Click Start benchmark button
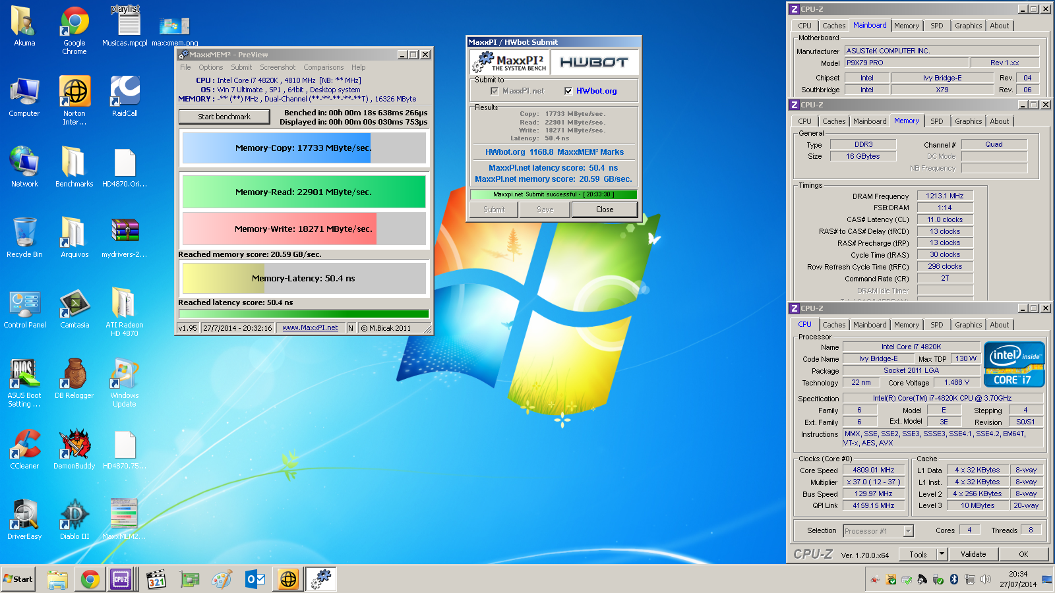Screen dimensions: 1055x593 click(x=224, y=117)
